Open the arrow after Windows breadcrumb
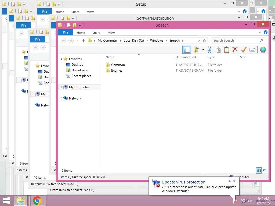Image resolution: width=275 pixels, height=206 pixels. (166, 41)
